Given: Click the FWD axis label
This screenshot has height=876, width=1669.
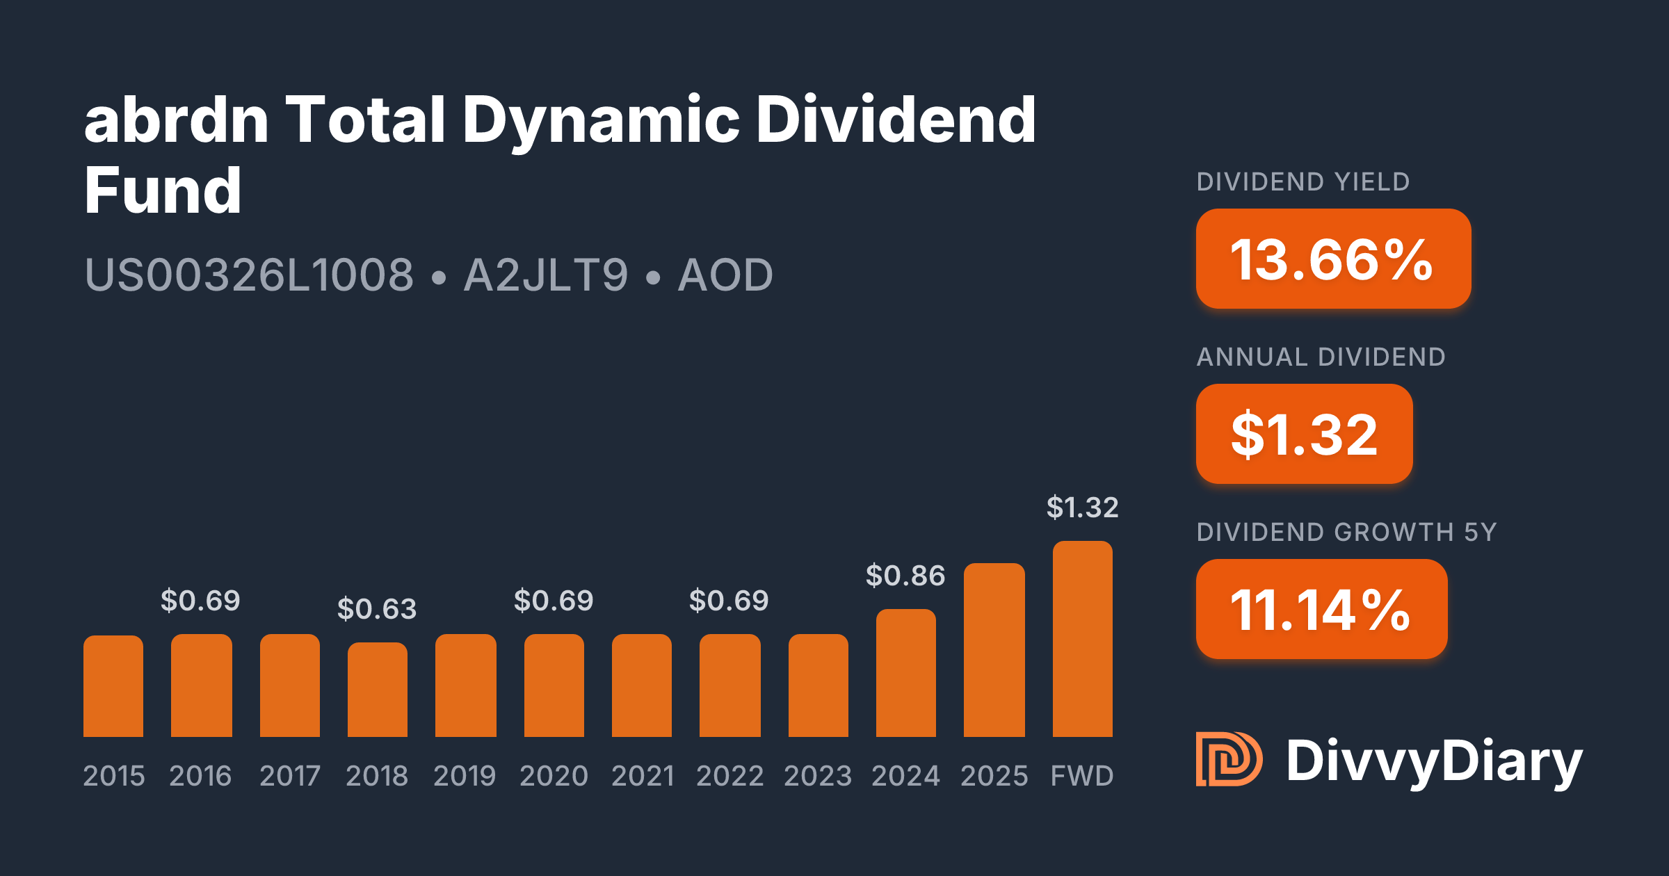Looking at the screenshot, I should [x=1082, y=776].
